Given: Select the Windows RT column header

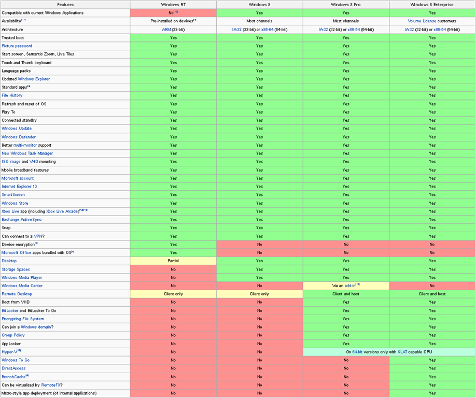Looking at the screenshot, I should coord(173,5).
